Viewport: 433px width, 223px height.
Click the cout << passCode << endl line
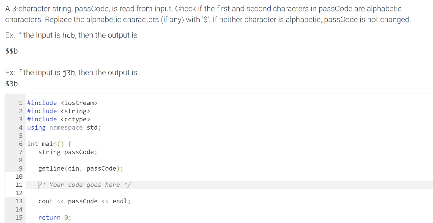85,201
